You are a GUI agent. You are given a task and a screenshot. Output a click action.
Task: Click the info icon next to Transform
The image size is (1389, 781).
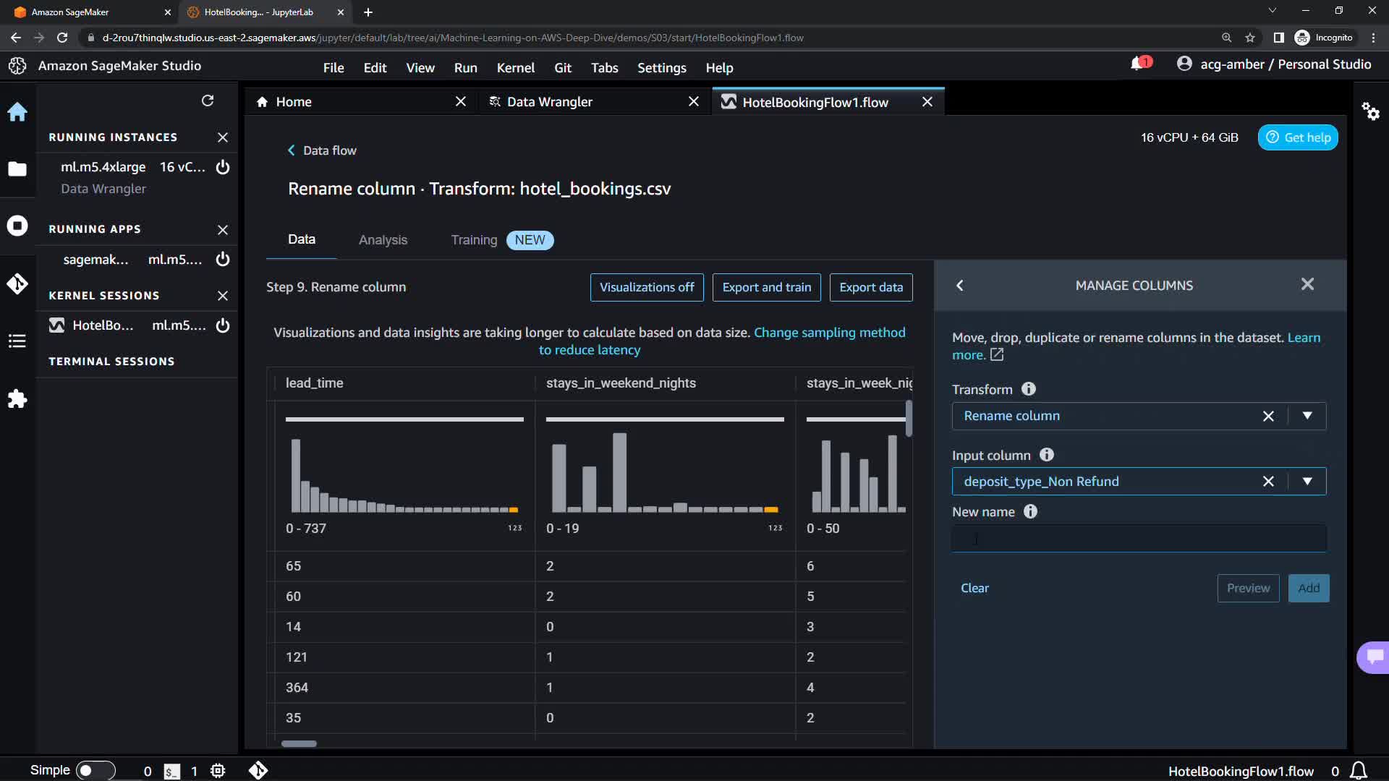(x=1028, y=389)
